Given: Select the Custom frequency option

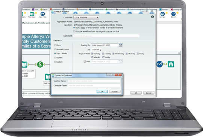Looking at the screenshot, I should click(55, 62).
